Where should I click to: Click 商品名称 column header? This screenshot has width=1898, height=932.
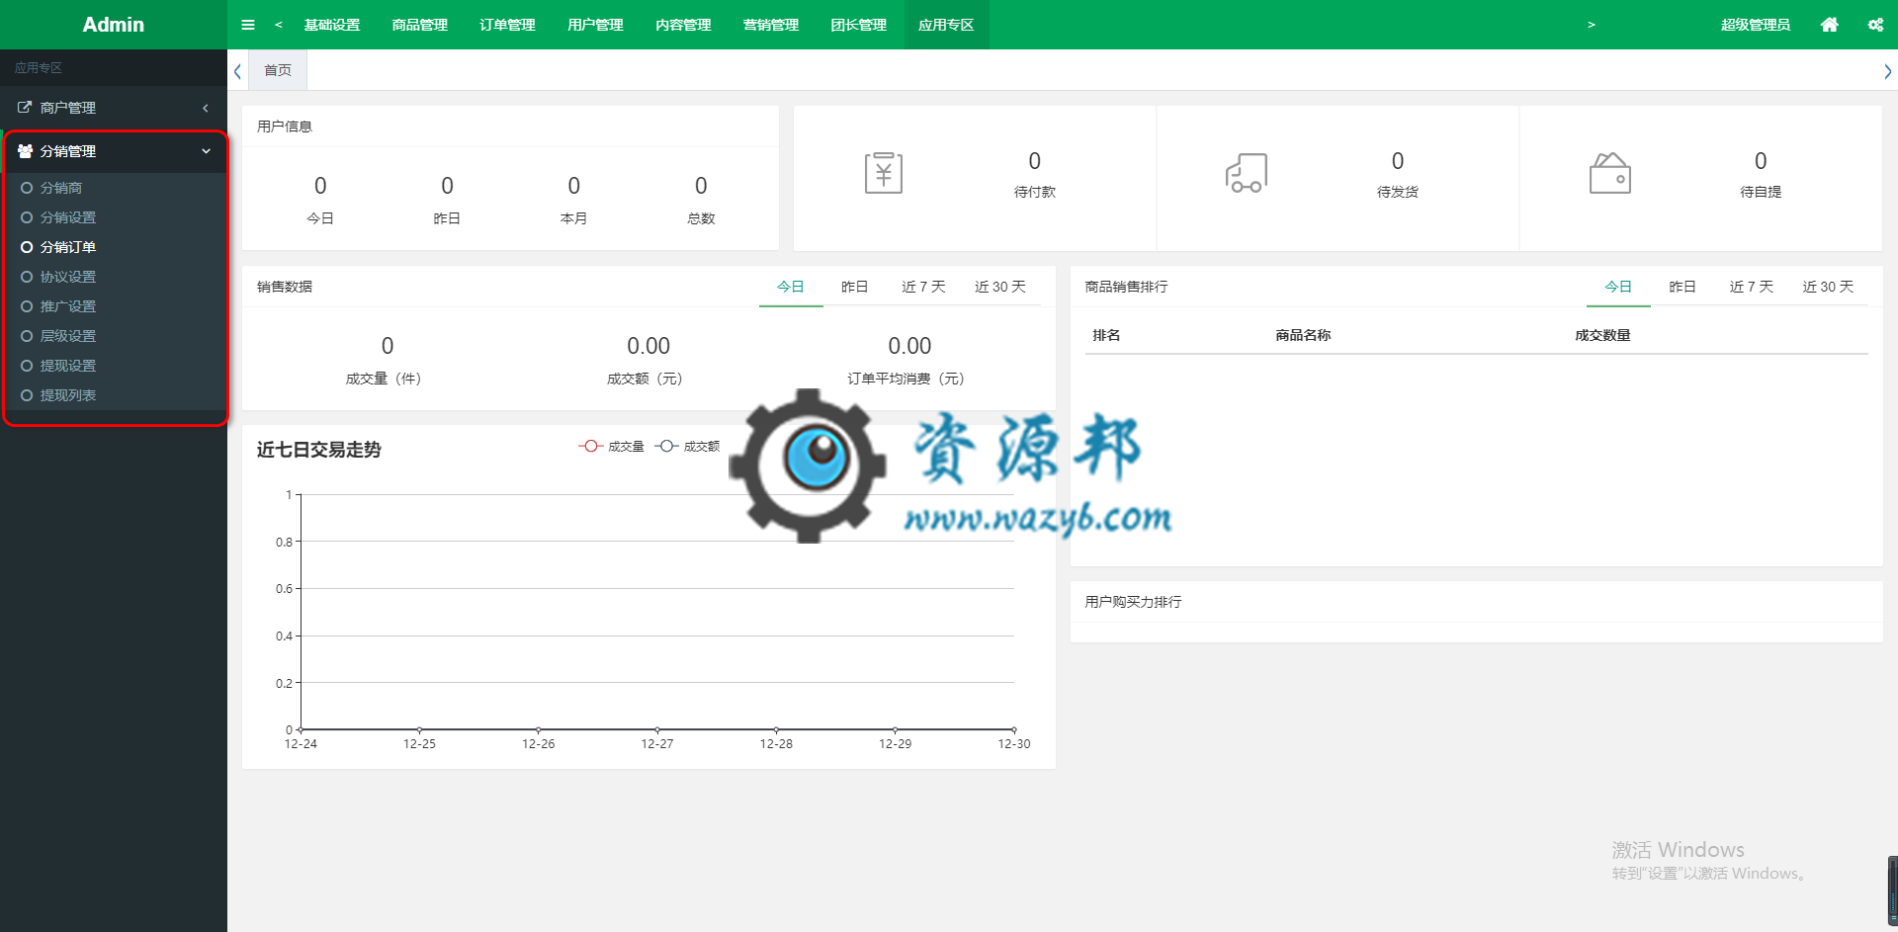(1303, 335)
